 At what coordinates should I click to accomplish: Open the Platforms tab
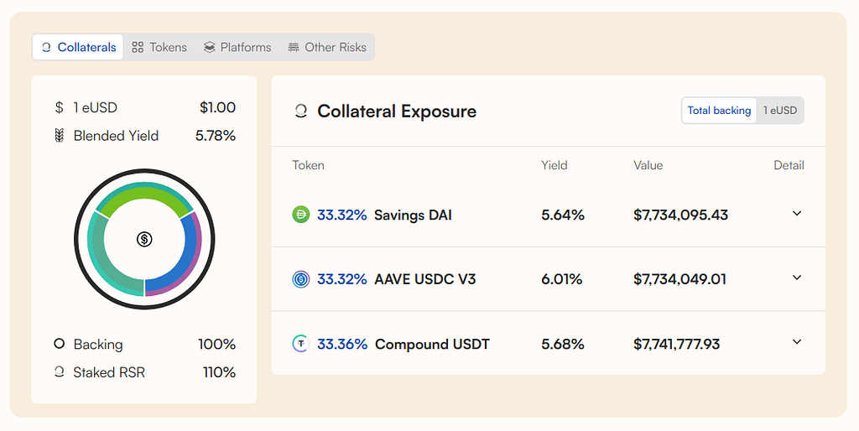(237, 47)
